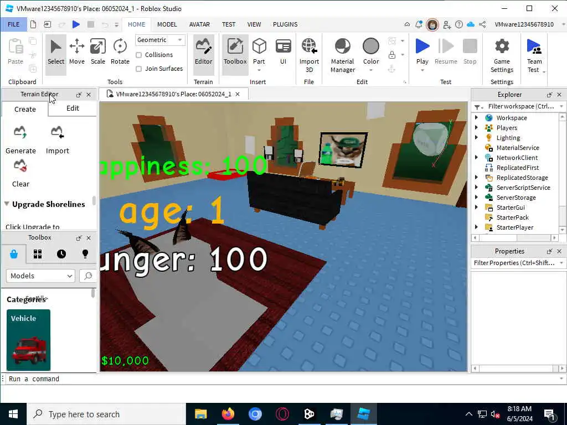Click the Run a command bar
Viewport: 567px width, 425px height.
[x=282, y=379]
